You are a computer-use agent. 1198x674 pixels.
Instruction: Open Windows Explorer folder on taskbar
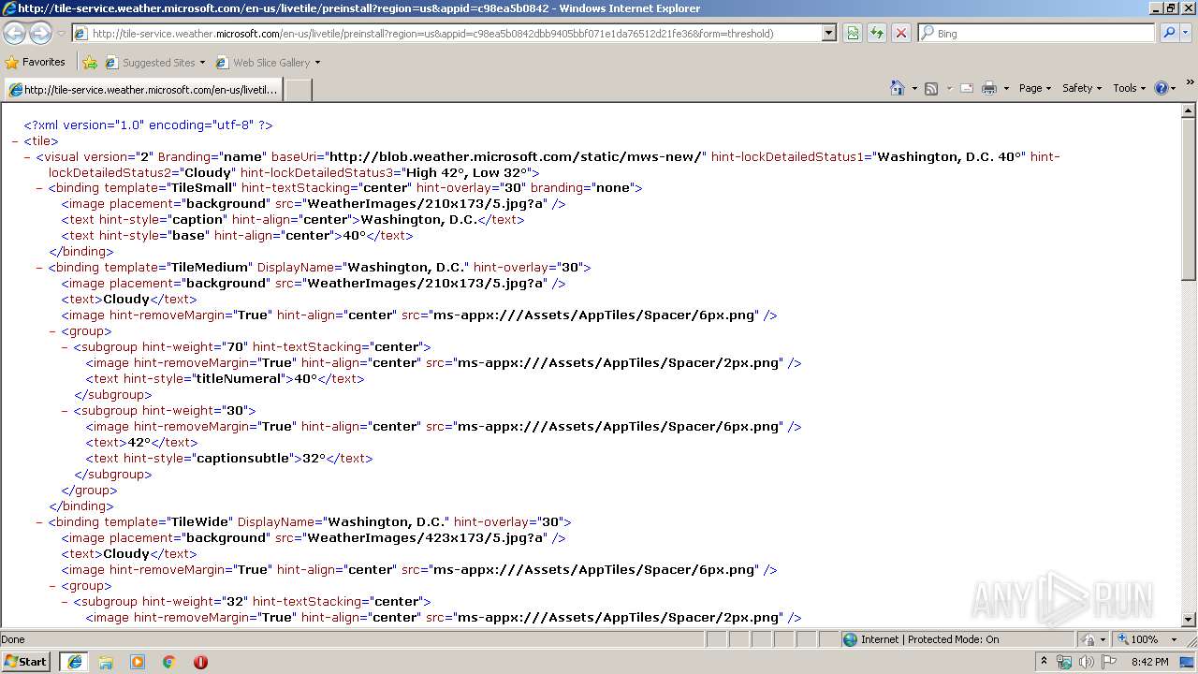(106, 662)
